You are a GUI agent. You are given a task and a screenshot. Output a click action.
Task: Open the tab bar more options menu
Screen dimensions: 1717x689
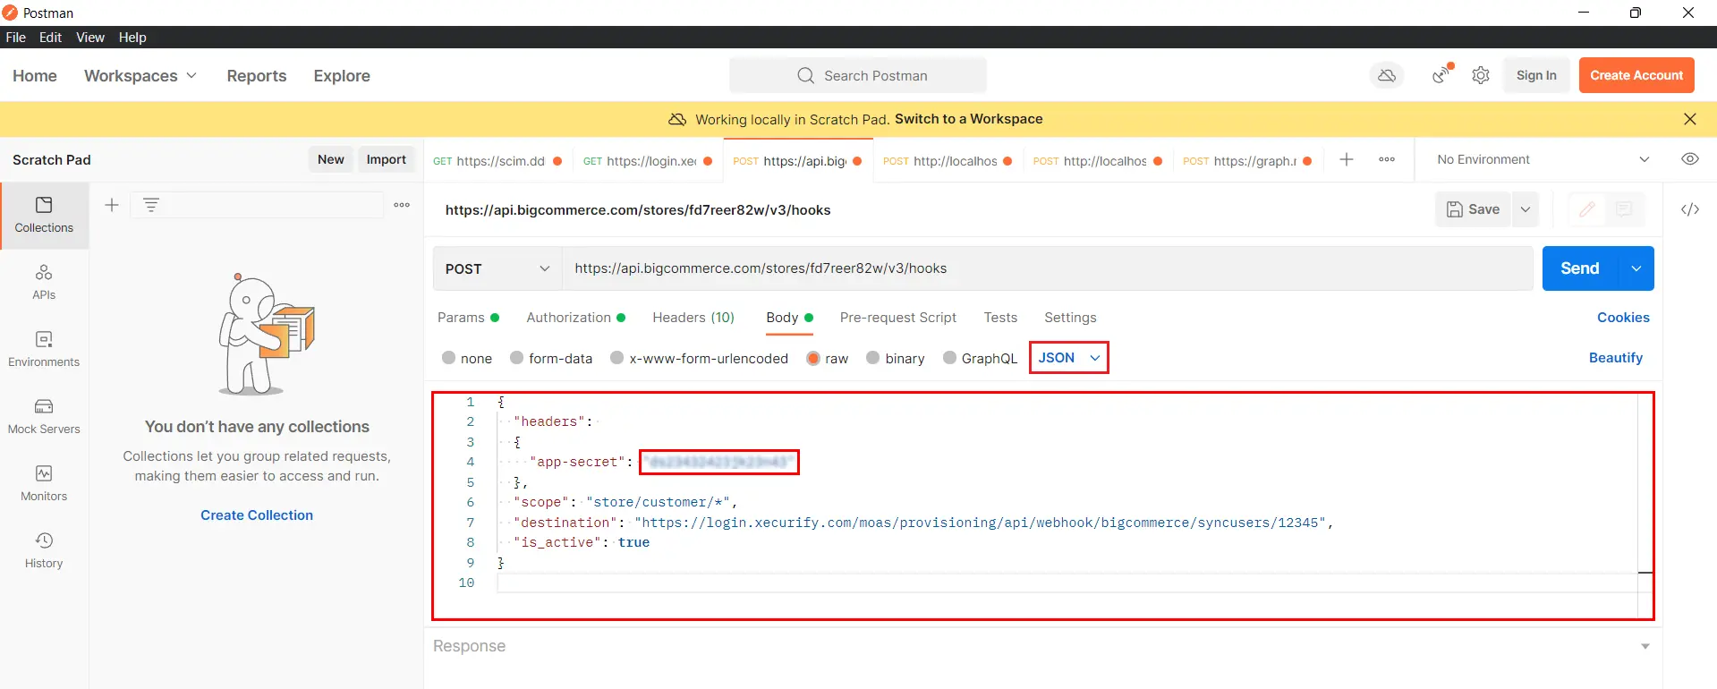coord(1387,159)
